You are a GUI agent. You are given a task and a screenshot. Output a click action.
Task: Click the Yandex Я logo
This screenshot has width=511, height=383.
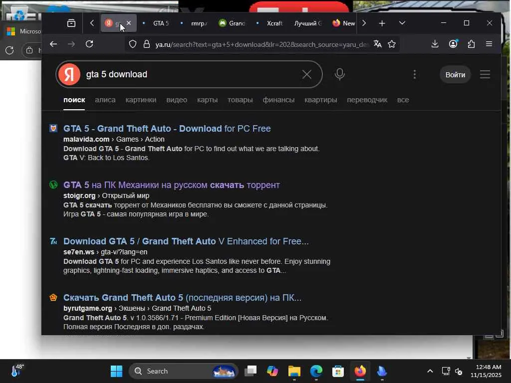(x=69, y=74)
